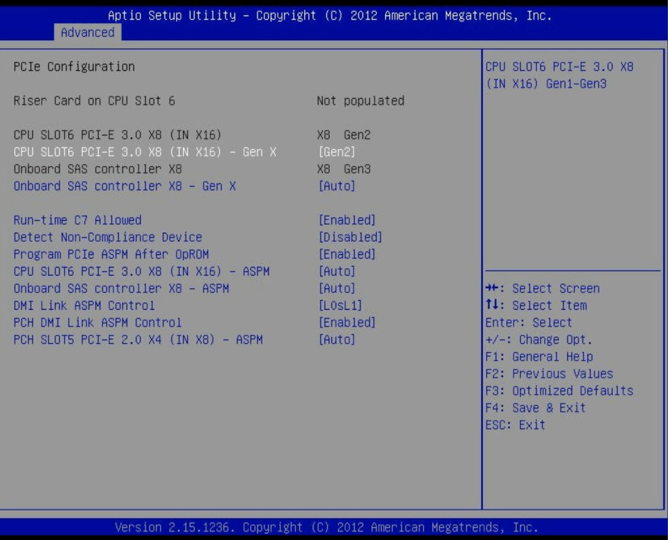The height and width of the screenshot is (540, 668).
Task: Click Enter: Select help line
Action: pos(529,322)
